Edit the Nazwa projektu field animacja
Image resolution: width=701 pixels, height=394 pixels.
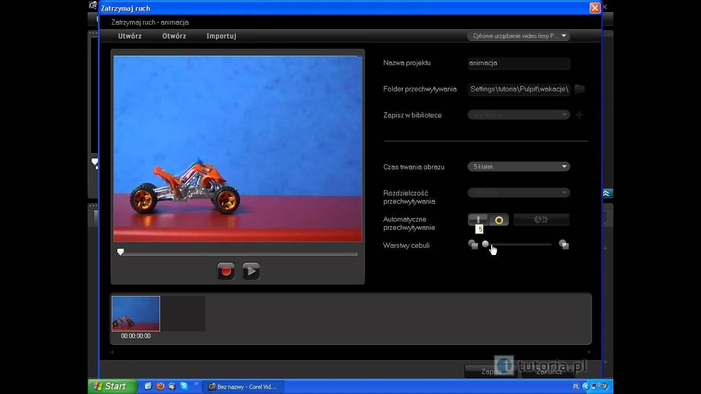click(x=519, y=63)
